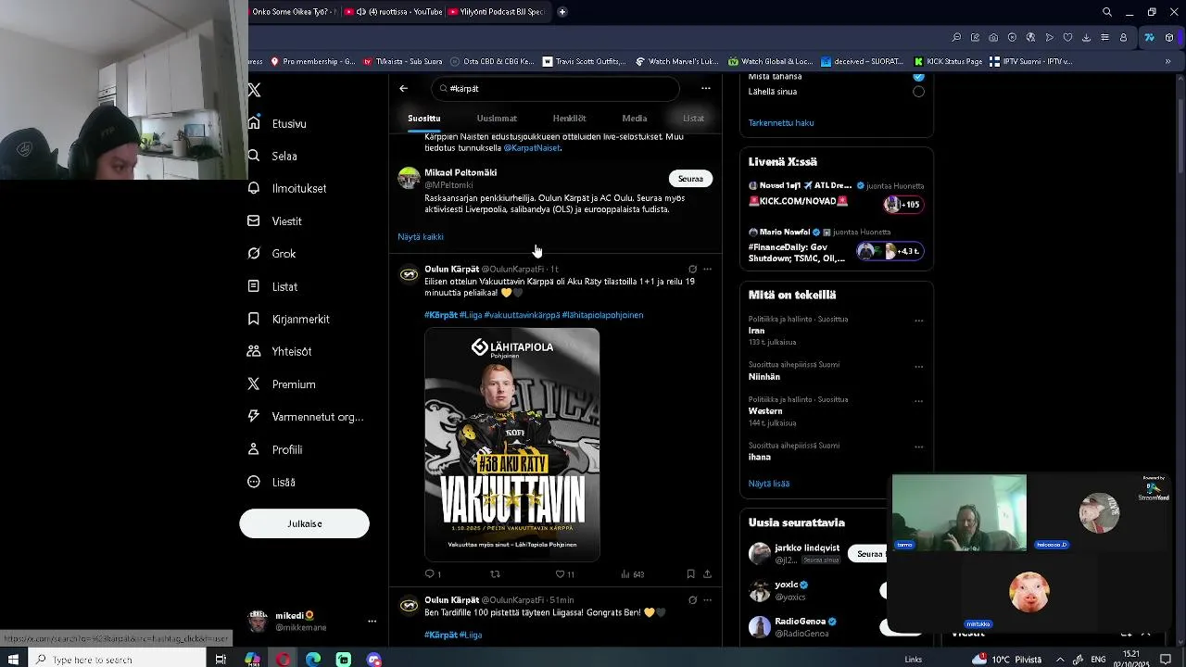Open the browser tab search magnifier
The height and width of the screenshot is (667, 1186).
tap(1106, 12)
